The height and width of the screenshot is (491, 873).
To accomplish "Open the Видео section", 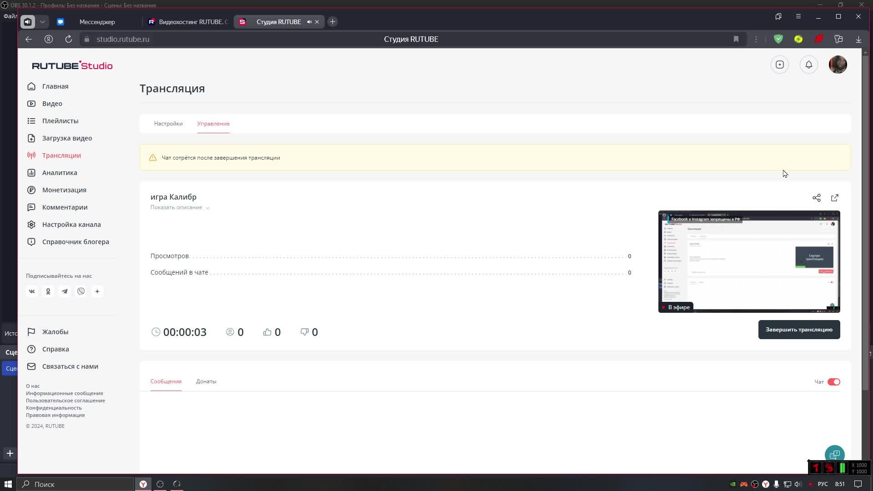I will (x=45, y=104).
